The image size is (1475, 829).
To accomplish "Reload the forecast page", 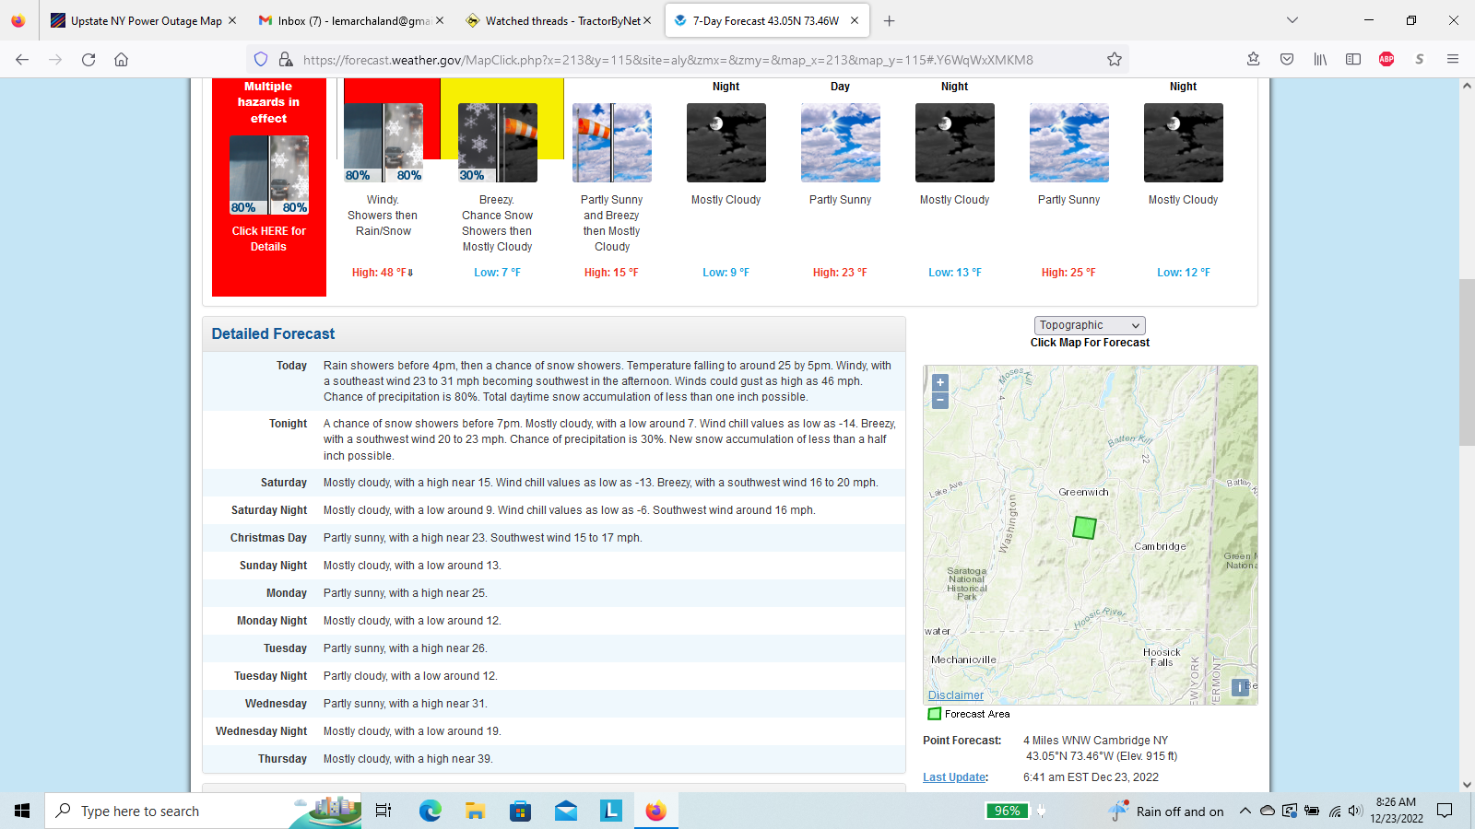I will (x=88, y=60).
